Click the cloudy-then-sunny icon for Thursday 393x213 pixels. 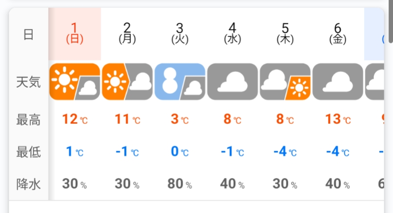285,81
